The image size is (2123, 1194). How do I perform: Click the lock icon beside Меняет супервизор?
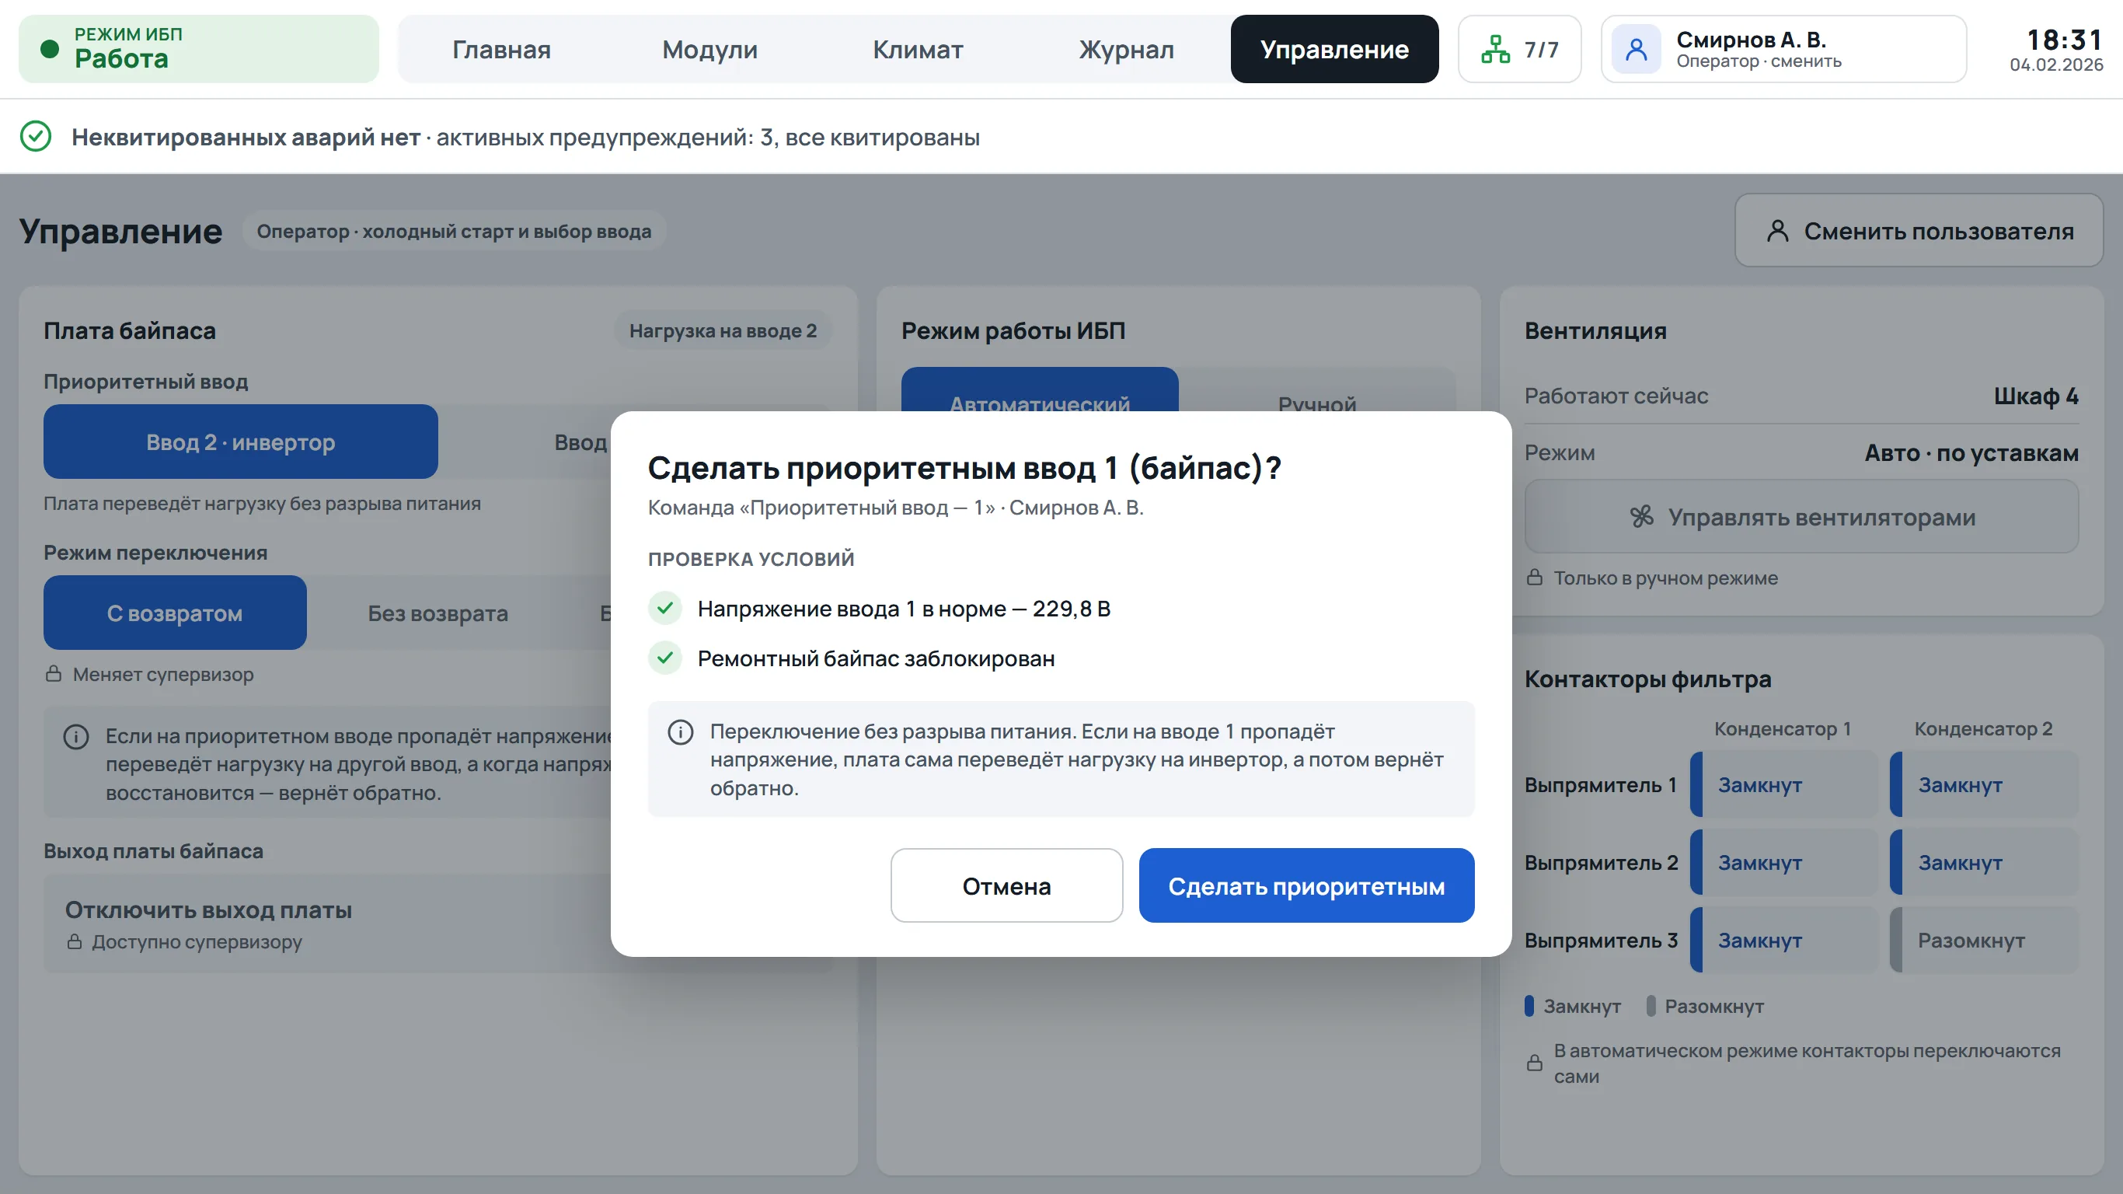tap(54, 674)
